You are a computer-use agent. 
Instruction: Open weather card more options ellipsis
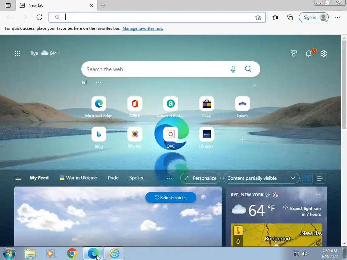click(x=318, y=195)
